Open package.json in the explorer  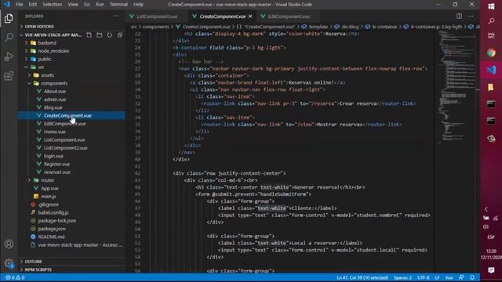(x=52, y=229)
